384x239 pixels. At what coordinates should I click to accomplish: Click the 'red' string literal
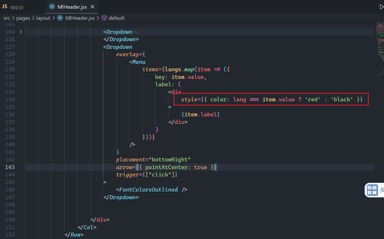[x=313, y=99]
